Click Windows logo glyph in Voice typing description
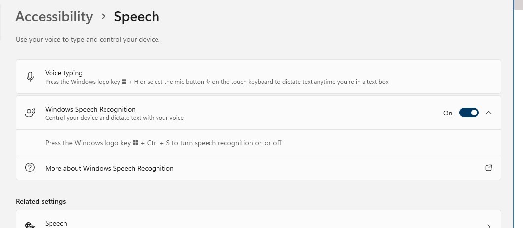This screenshot has height=228, width=523. pos(124,82)
